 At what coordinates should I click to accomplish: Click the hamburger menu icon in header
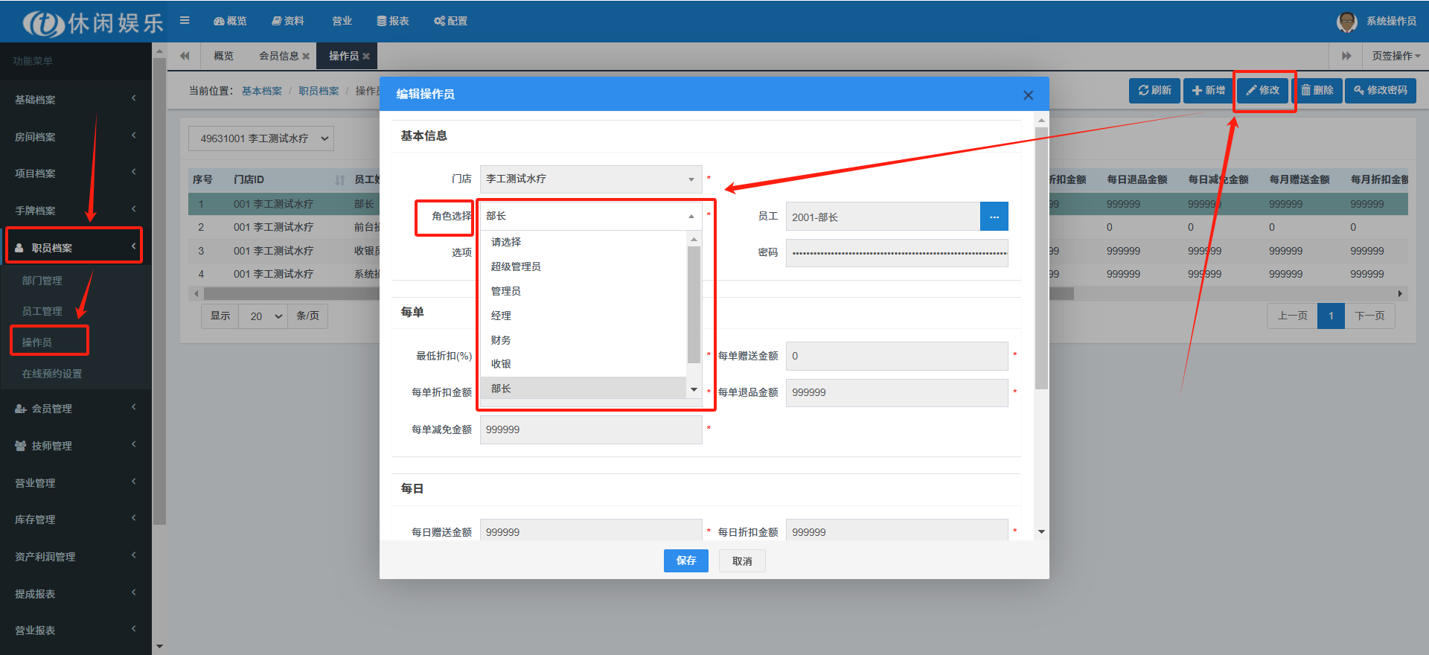coord(185,21)
